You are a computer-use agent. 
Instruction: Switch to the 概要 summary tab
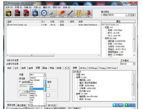click(75, 68)
